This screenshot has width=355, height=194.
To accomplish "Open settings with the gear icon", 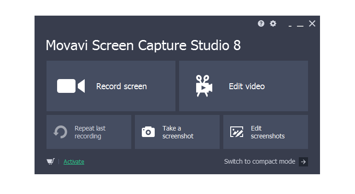I will click(x=273, y=23).
